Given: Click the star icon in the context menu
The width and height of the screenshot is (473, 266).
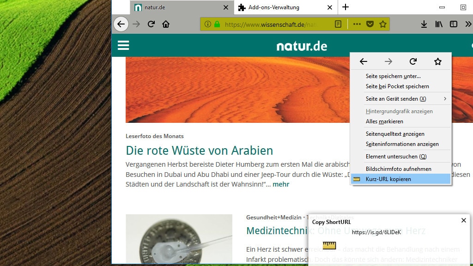Looking at the screenshot, I should 437,61.
